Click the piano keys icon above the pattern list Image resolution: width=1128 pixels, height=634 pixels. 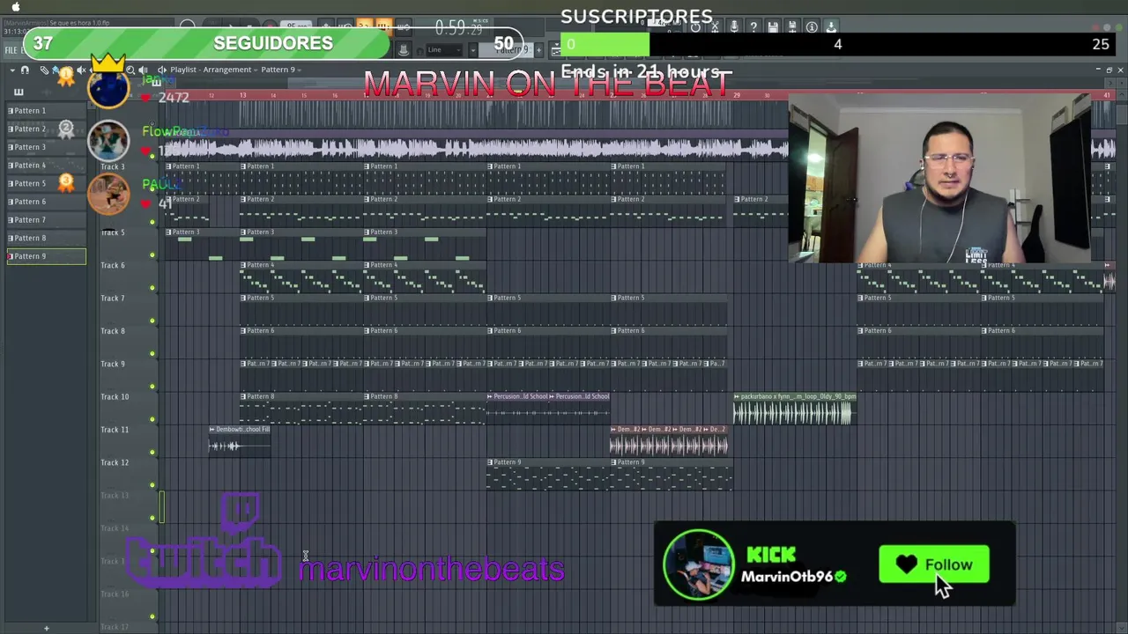(19, 92)
